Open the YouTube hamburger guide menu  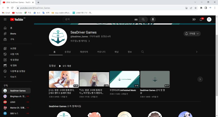tap(5, 19)
